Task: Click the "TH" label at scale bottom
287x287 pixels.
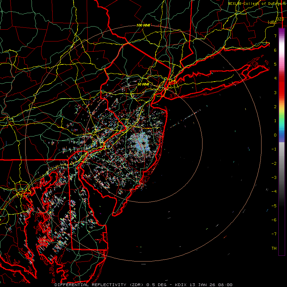Action: (x=274, y=248)
